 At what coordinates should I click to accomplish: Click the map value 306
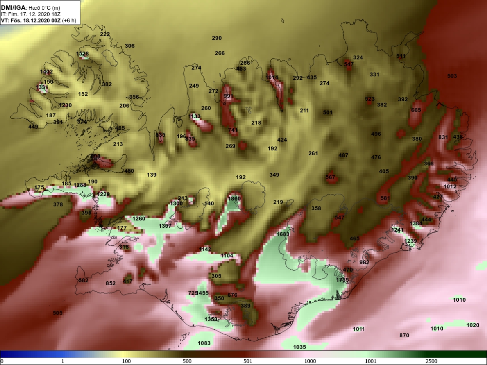pos(130,46)
